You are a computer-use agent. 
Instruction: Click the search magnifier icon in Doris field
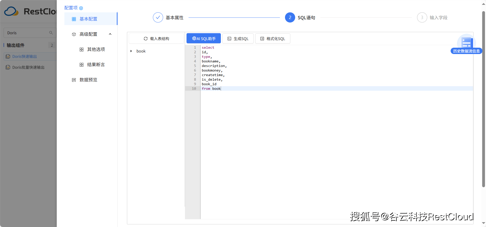tap(51, 33)
